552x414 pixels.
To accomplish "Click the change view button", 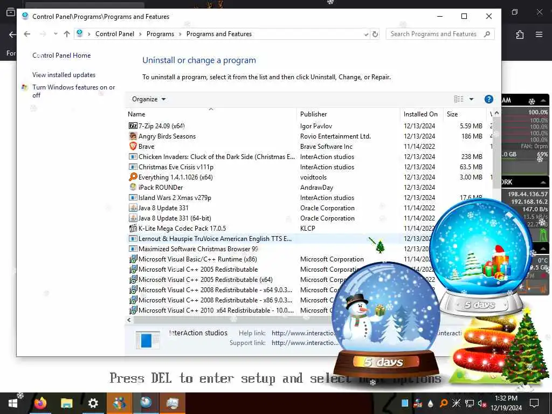I will tap(459, 99).
